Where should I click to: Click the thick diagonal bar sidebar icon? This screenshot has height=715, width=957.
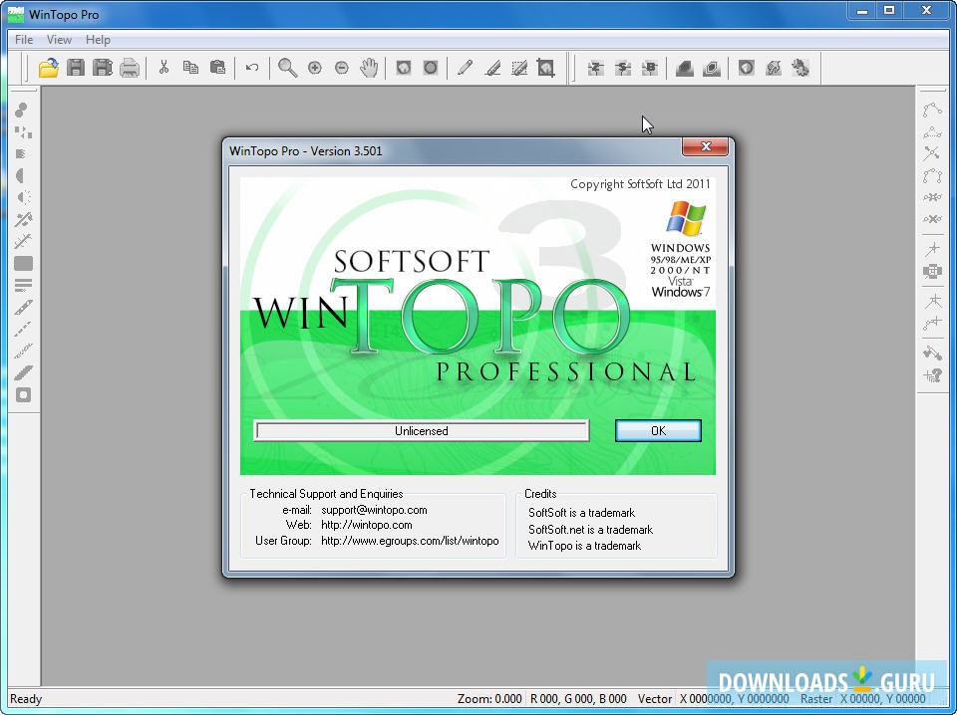[23, 373]
